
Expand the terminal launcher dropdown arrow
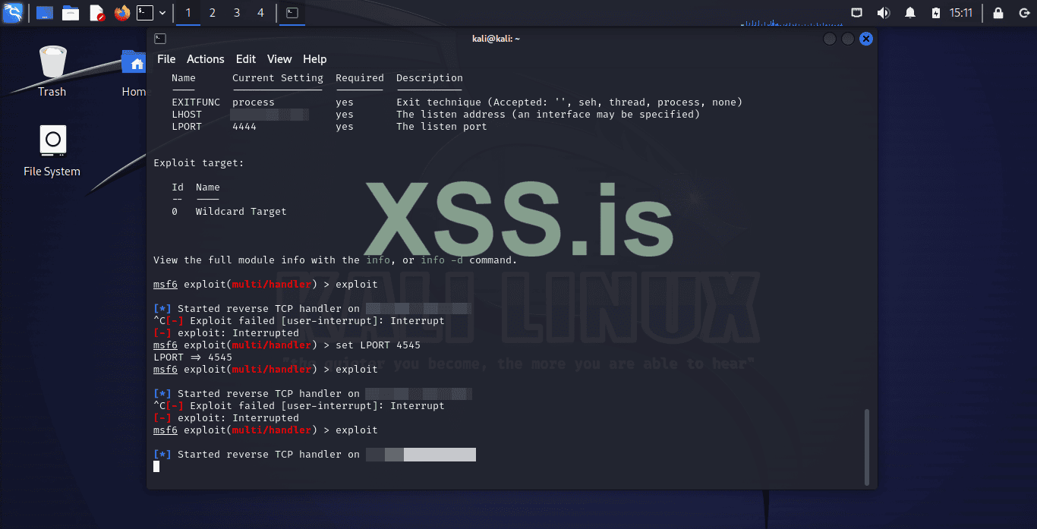pos(162,13)
